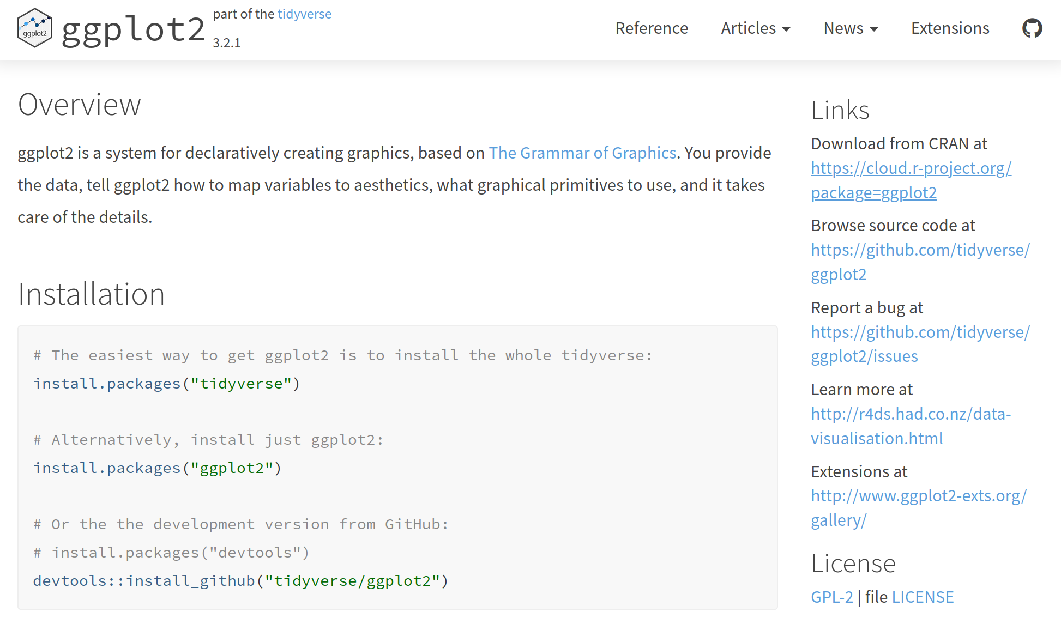Expand the Articles dropdown menu
Image resolution: width=1061 pixels, height=618 pixels.
756,28
